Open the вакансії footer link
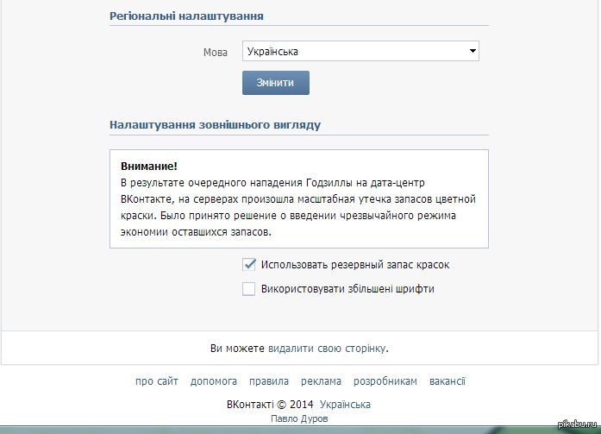601x434 pixels. [447, 381]
